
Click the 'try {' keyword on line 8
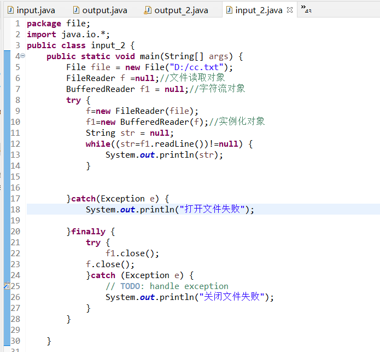[x=78, y=100]
